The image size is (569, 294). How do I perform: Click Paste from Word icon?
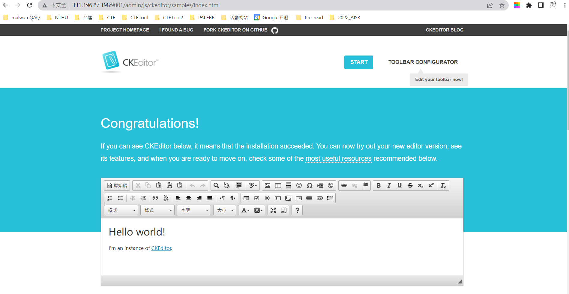(180, 186)
